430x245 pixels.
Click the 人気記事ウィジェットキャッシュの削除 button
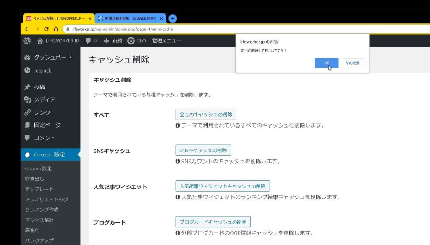[x=222, y=186]
